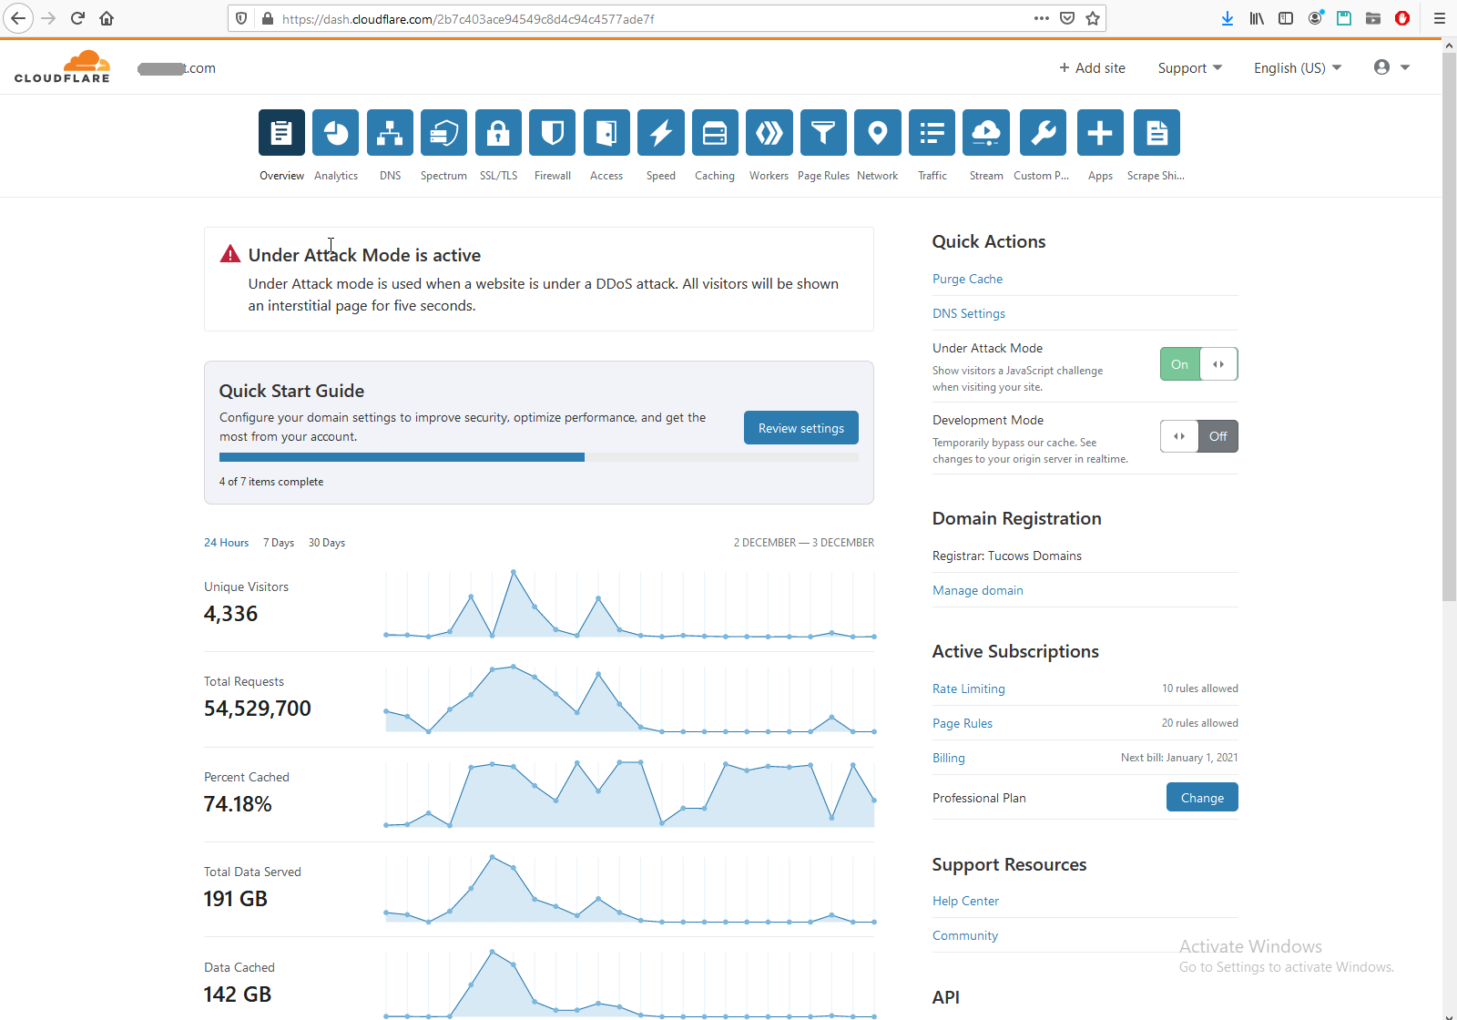Open the DNS settings icon

coord(390,133)
